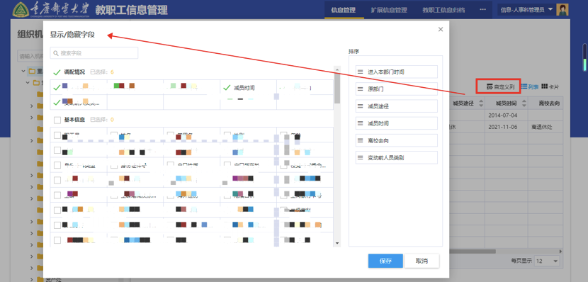Viewport: 588px width, 282px height.
Task: Click drag handle icon for 进入本部门时间
Action: 360,72
